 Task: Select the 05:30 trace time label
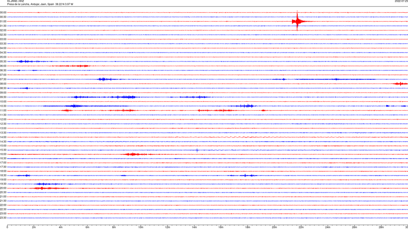(x=3, y=61)
